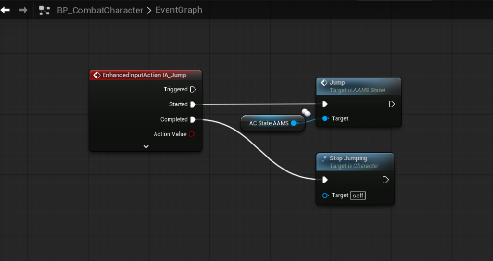Click the blueprint graph icon in breadcrumb
This screenshot has width=493, height=261.
(45, 10)
